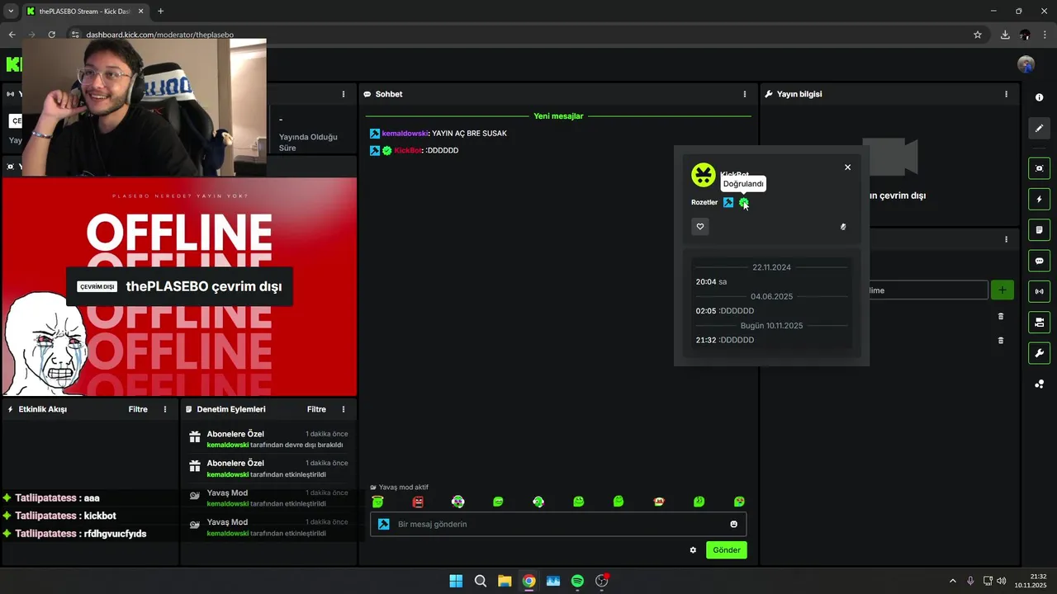Open the Yayın bilgisi panel options menu
Viewport: 1057px width, 594px height.
tap(1006, 94)
